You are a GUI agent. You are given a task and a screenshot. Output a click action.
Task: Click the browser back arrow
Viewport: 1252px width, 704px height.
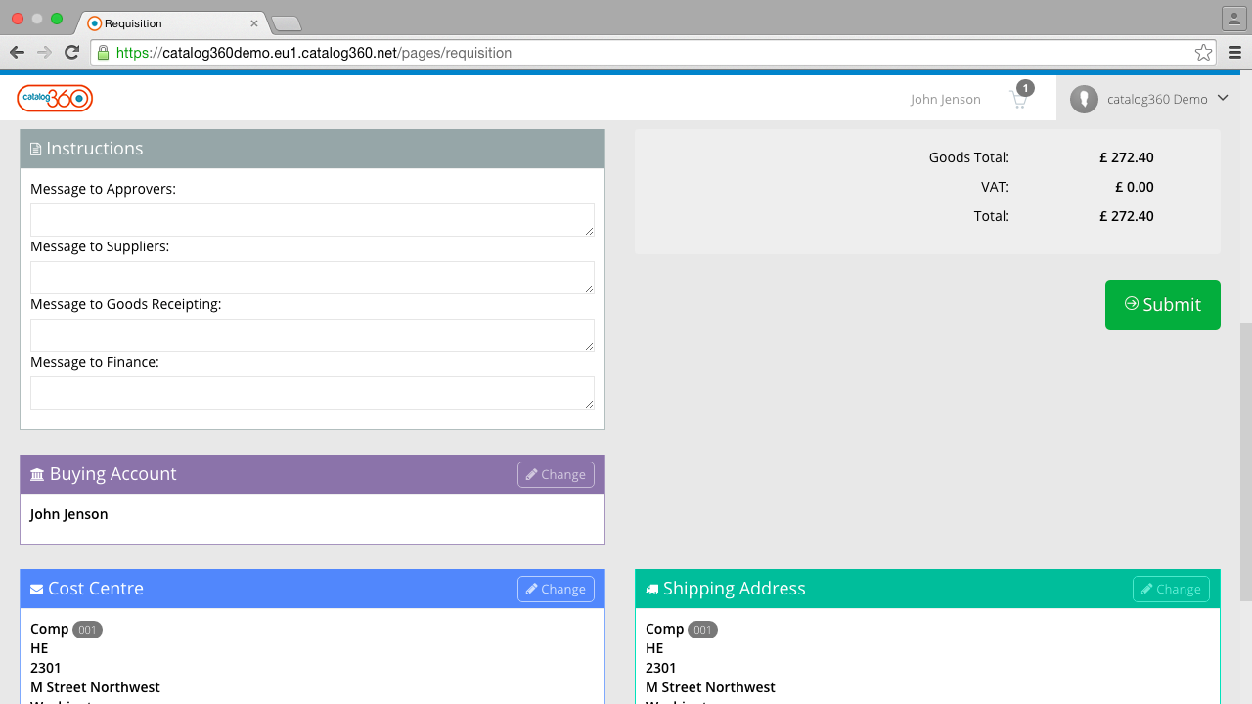(17, 53)
